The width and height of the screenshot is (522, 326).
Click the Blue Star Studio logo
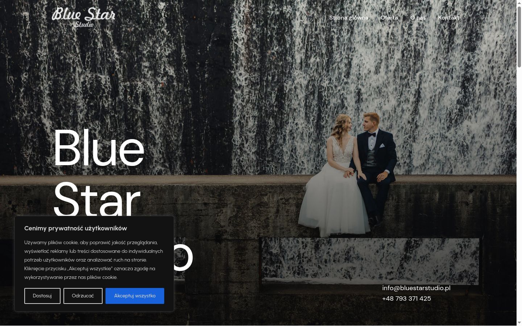84,17
